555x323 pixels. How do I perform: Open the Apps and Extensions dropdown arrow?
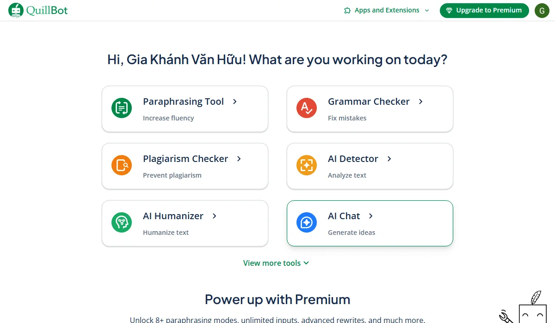pos(426,10)
